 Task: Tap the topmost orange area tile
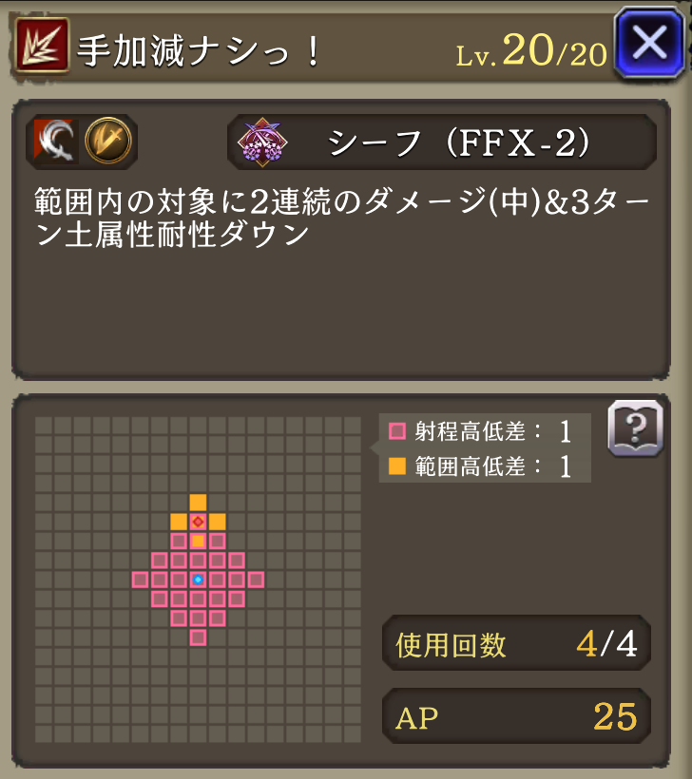[198, 503]
